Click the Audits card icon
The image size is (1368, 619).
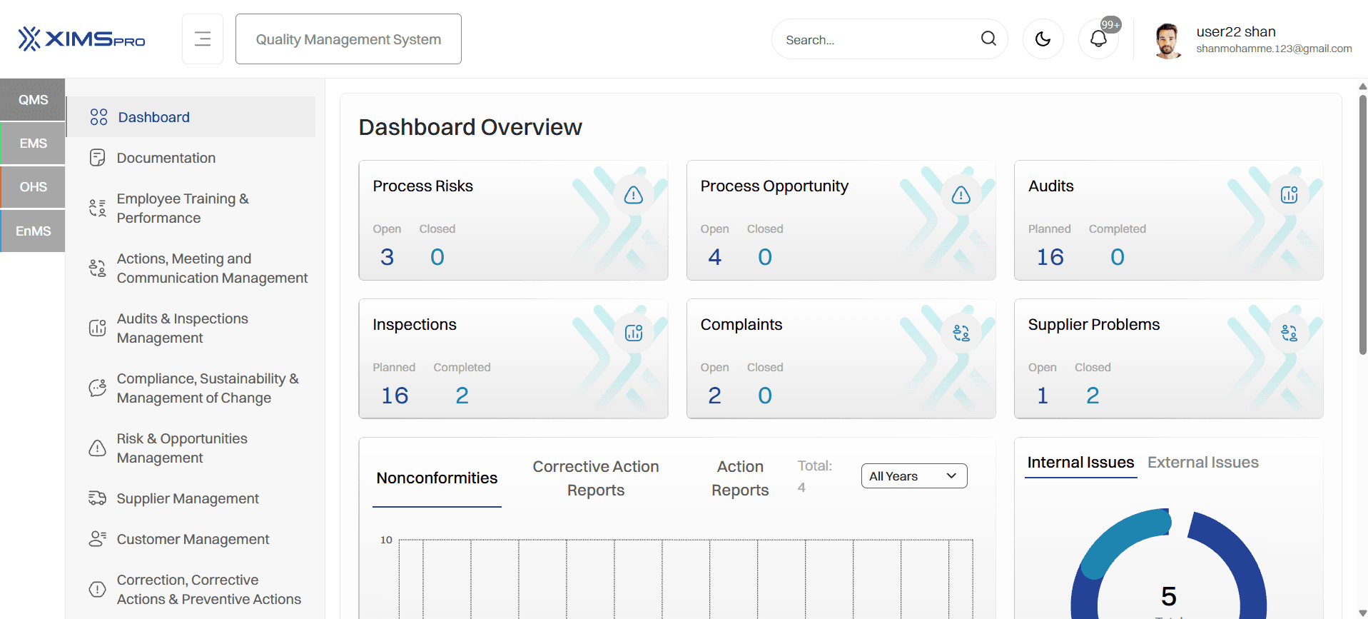1289,195
